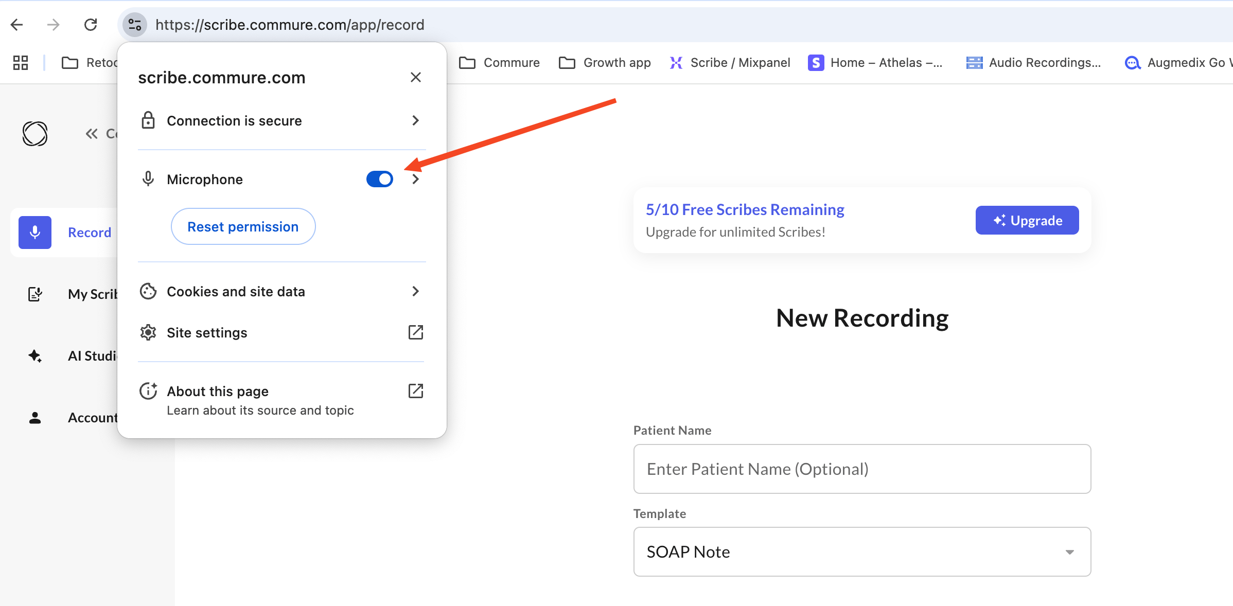Click the microphone icon in the popup

(x=148, y=179)
